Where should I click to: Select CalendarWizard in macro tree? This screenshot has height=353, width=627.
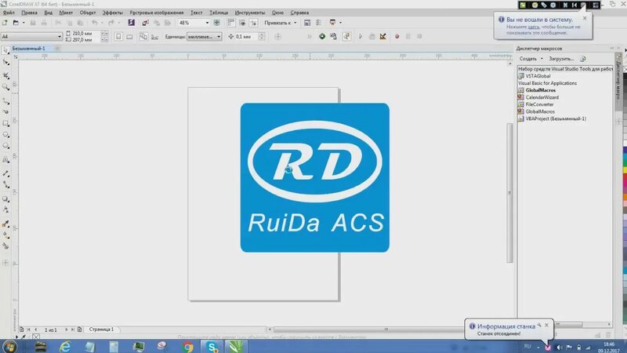pyautogui.click(x=542, y=97)
